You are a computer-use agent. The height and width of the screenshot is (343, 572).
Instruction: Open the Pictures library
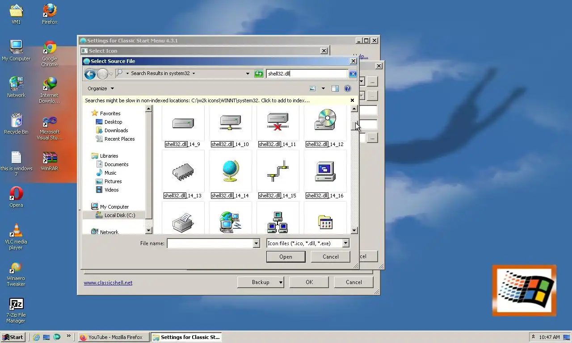coord(113,181)
